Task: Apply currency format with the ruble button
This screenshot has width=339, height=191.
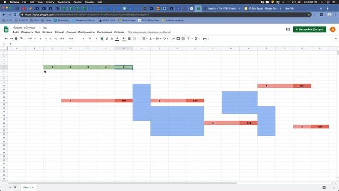Action: pyautogui.click(x=40, y=39)
